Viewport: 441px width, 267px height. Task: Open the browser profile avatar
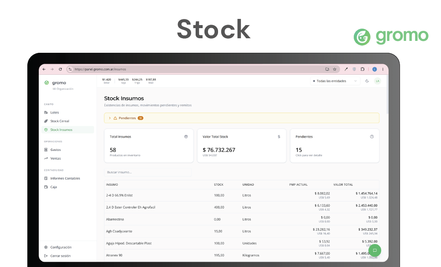pos(374,69)
